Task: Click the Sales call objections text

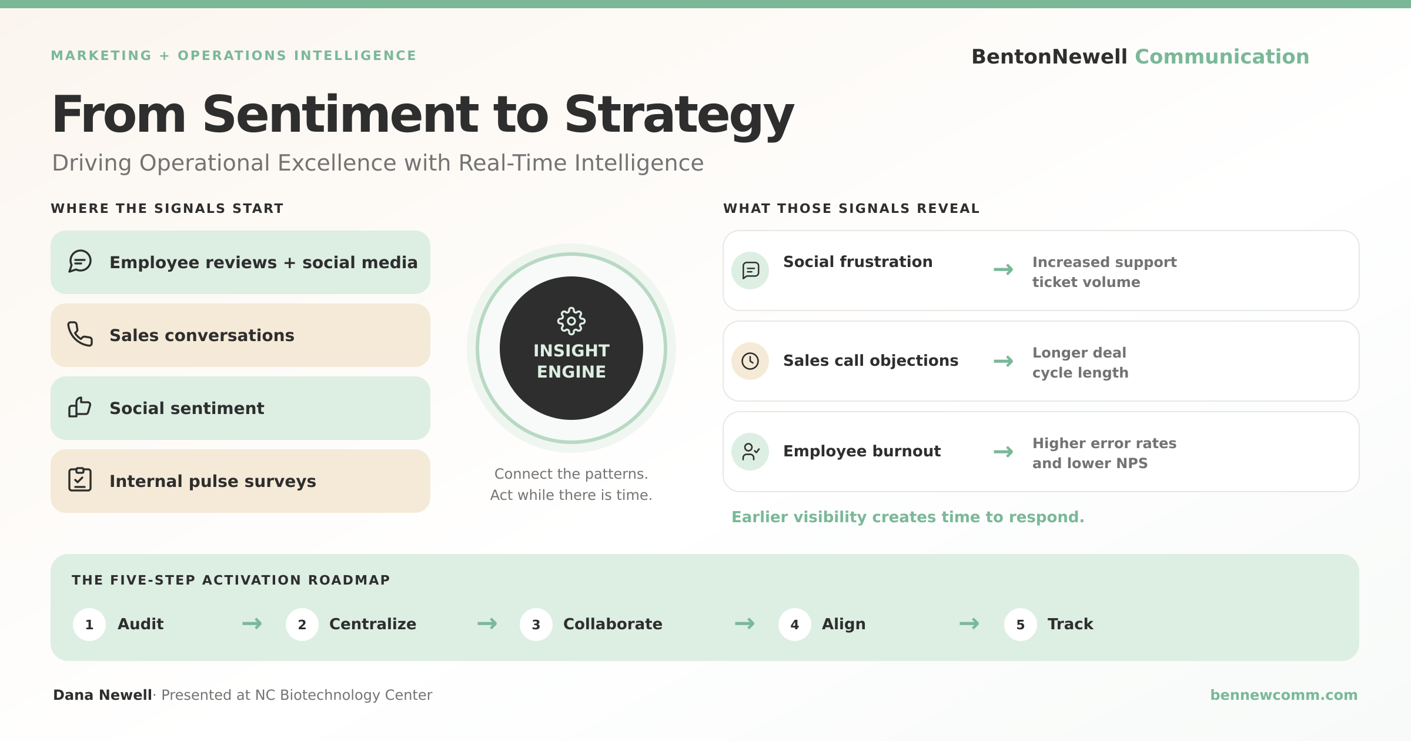Action: click(871, 361)
